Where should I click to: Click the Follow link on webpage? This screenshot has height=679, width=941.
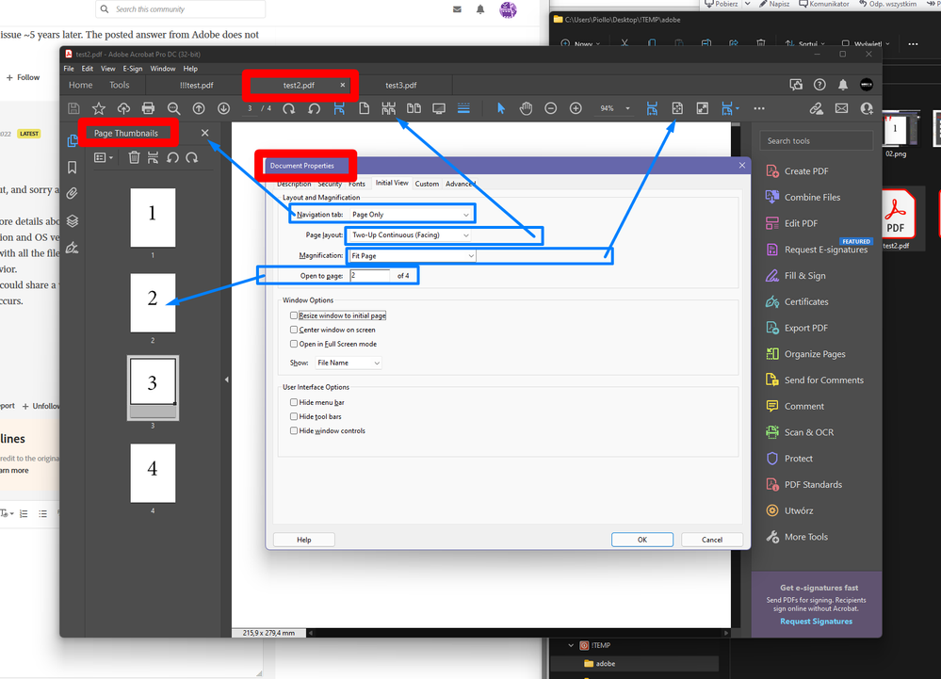tap(23, 77)
